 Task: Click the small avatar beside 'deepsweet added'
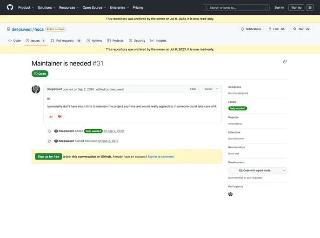pos(56,131)
